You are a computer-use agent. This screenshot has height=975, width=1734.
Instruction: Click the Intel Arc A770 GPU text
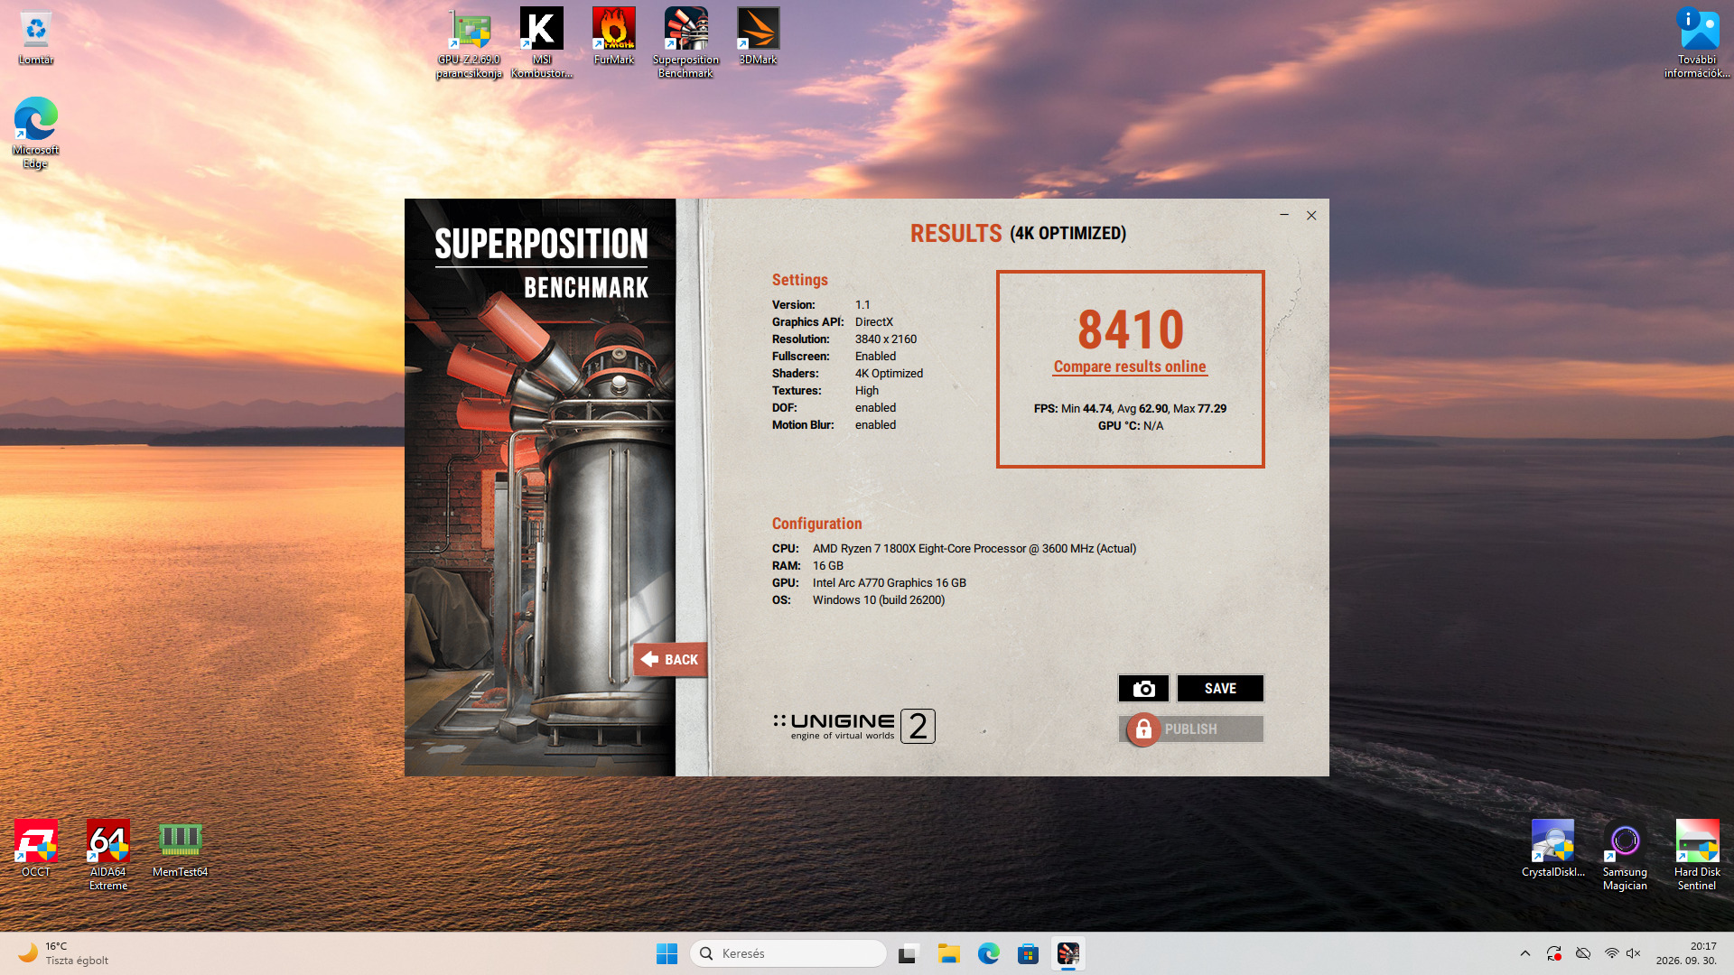pyautogui.click(x=889, y=583)
